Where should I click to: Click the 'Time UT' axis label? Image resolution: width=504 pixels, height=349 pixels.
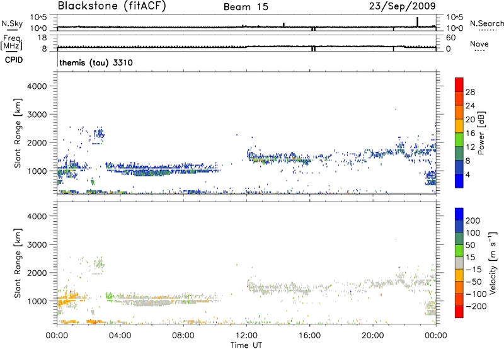click(246, 345)
